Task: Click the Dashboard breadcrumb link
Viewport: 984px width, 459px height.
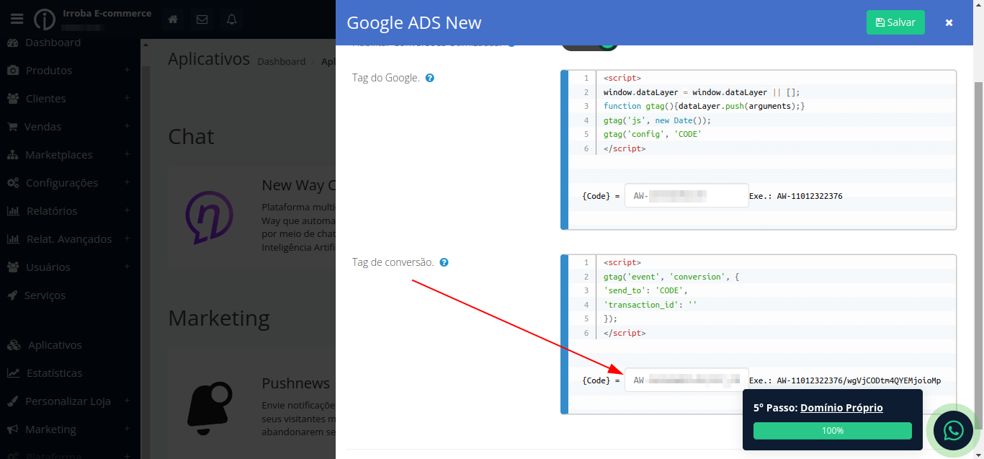Action: coord(282,61)
